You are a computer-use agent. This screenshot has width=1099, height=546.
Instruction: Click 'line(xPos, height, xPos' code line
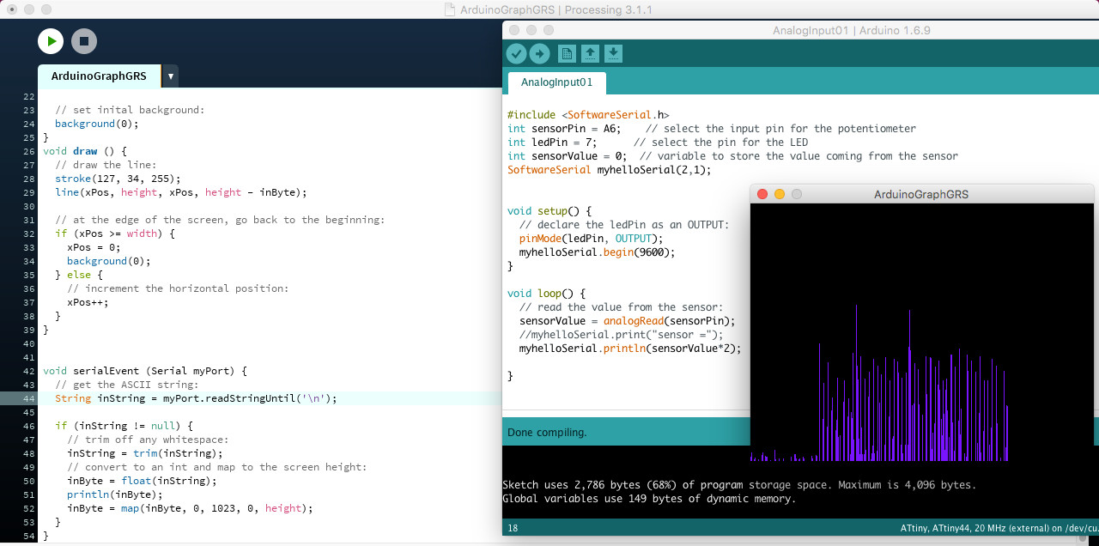tap(180, 192)
